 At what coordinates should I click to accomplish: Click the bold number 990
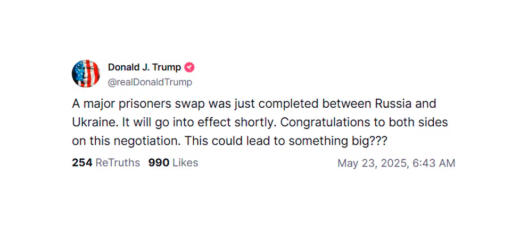click(159, 163)
